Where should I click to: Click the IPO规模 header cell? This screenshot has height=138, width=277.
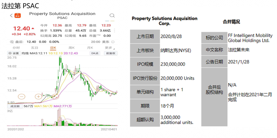[145, 64]
